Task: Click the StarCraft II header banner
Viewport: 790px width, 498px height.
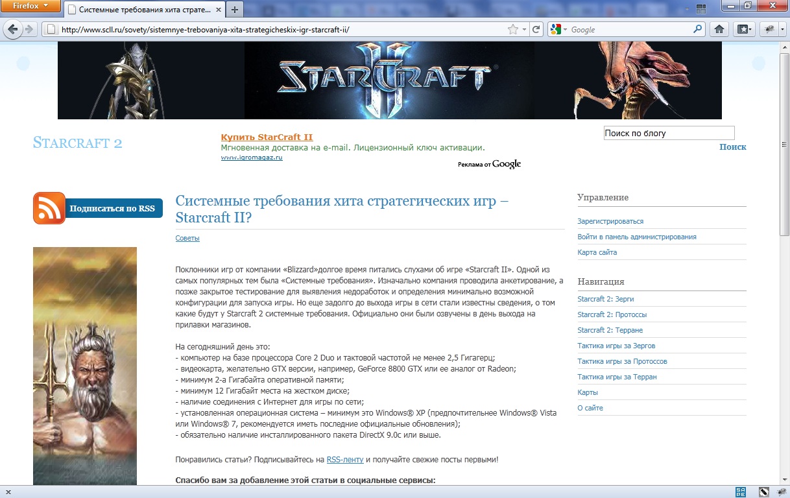Action: point(389,80)
